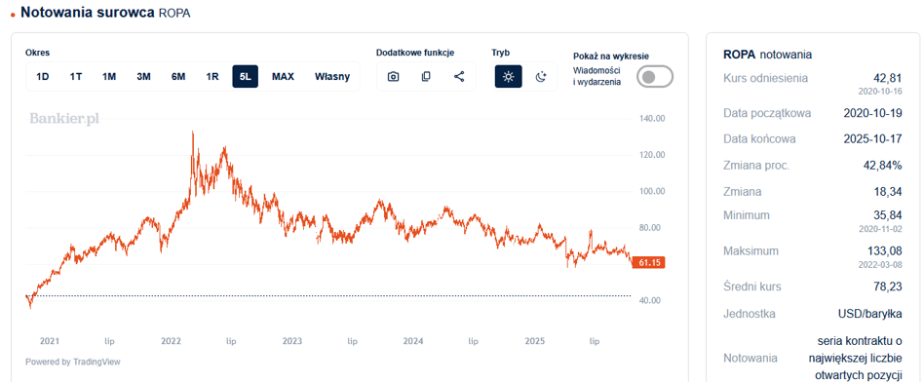Take a chart snapshot with camera icon
Viewport: 924px width, 382px height.
click(x=394, y=77)
